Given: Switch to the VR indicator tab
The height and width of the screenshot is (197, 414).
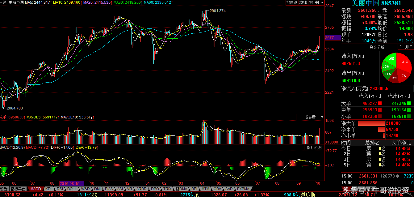Looking at the screenshot, I should tap(130, 189).
